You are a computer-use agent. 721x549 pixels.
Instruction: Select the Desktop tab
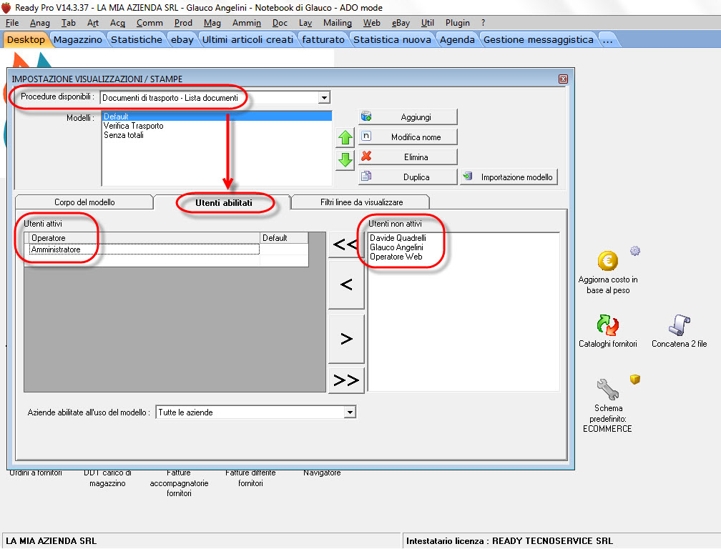[26, 39]
